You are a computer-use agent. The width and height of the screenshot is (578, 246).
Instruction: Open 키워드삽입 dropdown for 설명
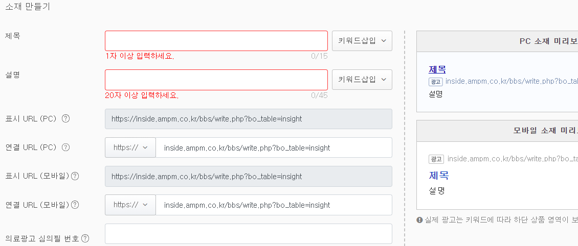point(362,80)
